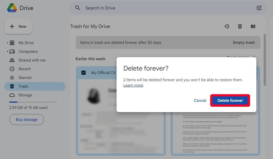273x159 pixels.
Task: Click the search magnifier icon
Action: click(x=78, y=8)
